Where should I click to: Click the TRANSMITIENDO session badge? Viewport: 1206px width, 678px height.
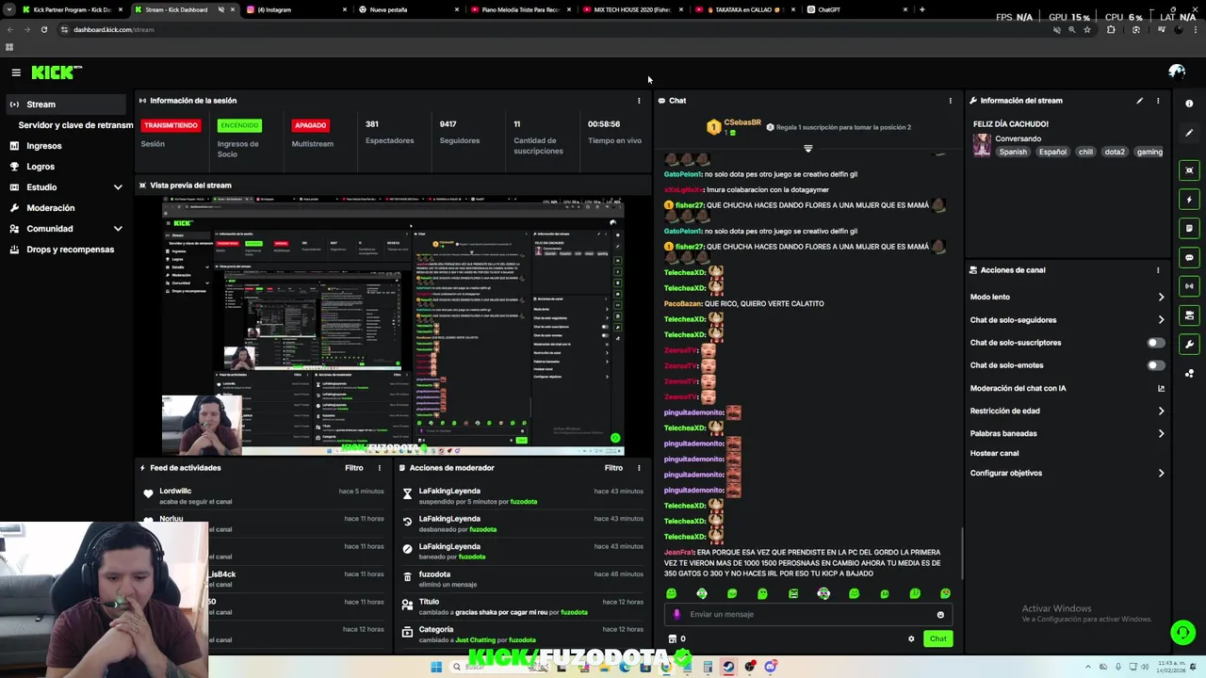tap(171, 125)
